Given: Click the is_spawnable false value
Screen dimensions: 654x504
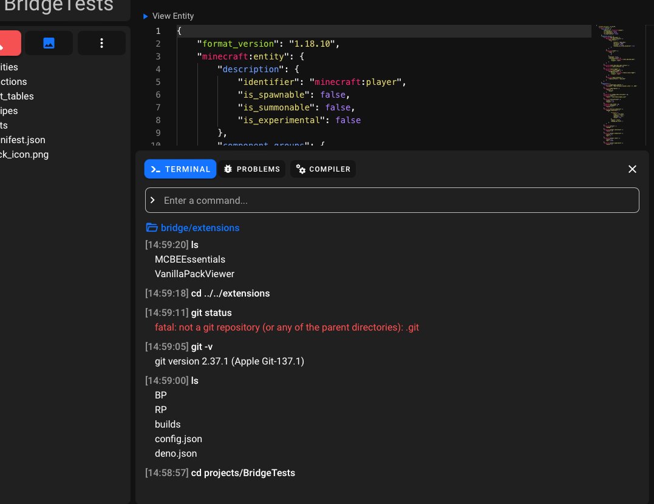Looking at the screenshot, I should pyautogui.click(x=333, y=95).
